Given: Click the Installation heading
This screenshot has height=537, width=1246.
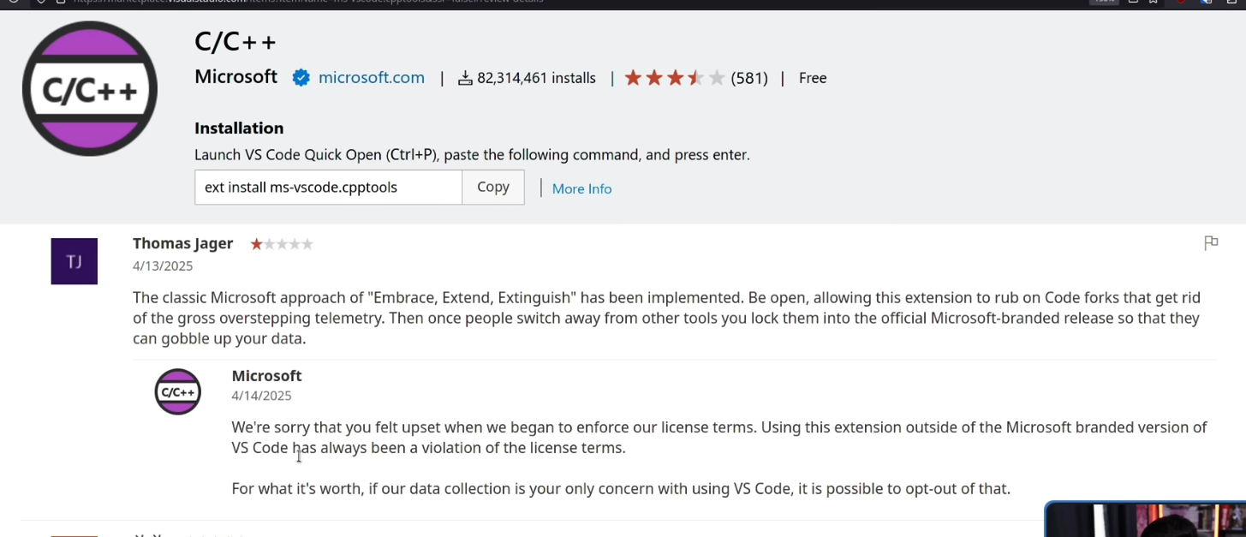Looking at the screenshot, I should [239, 128].
